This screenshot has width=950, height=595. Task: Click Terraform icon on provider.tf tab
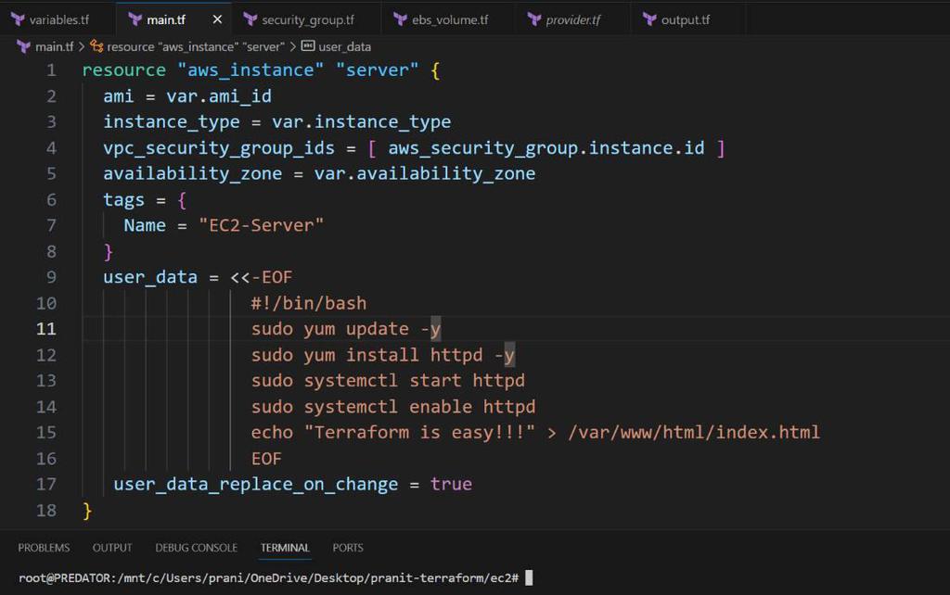point(534,20)
